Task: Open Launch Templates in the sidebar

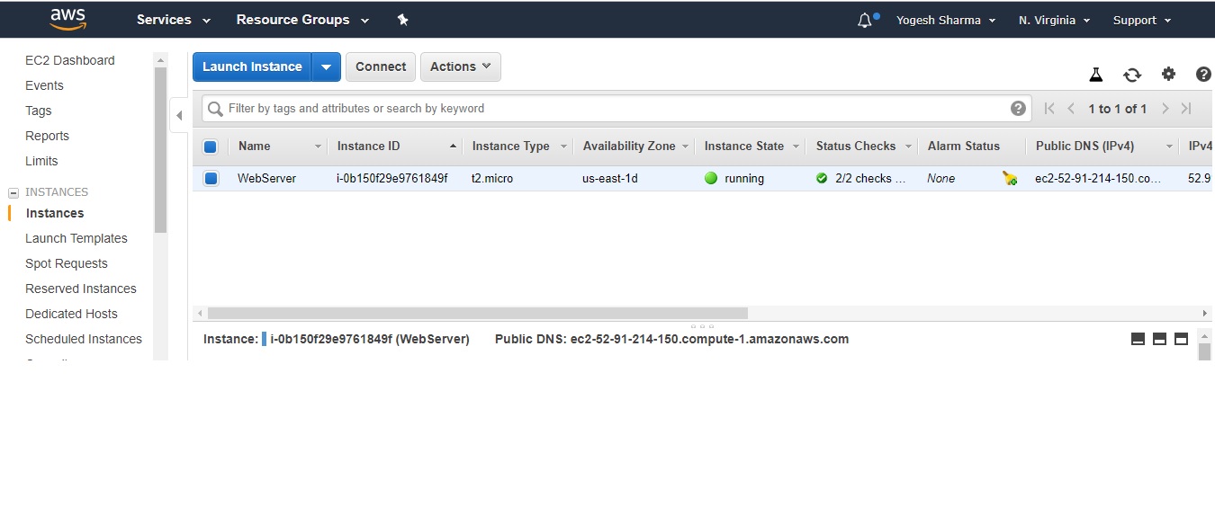Action: 76,238
